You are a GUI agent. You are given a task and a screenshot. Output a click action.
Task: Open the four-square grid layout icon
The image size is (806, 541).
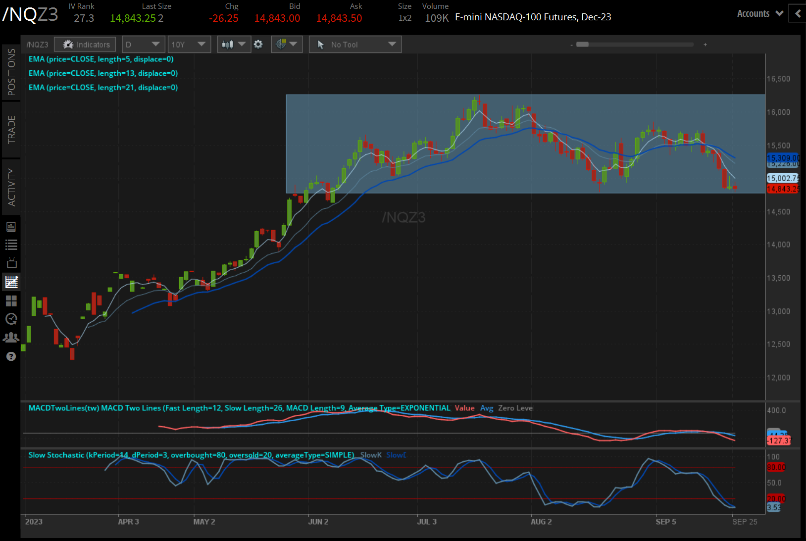11,301
